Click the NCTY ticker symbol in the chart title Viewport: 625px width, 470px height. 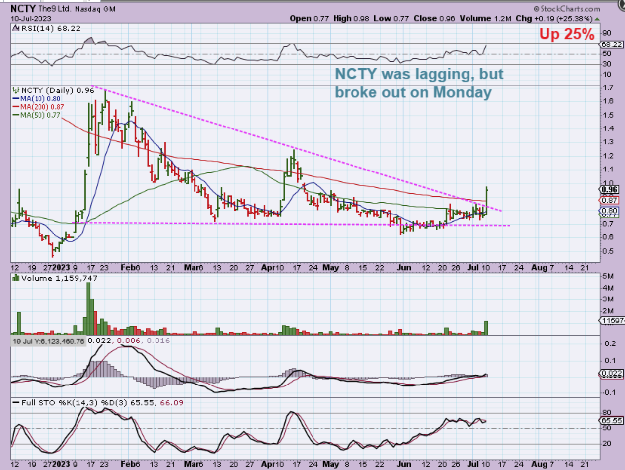[x=22, y=9]
